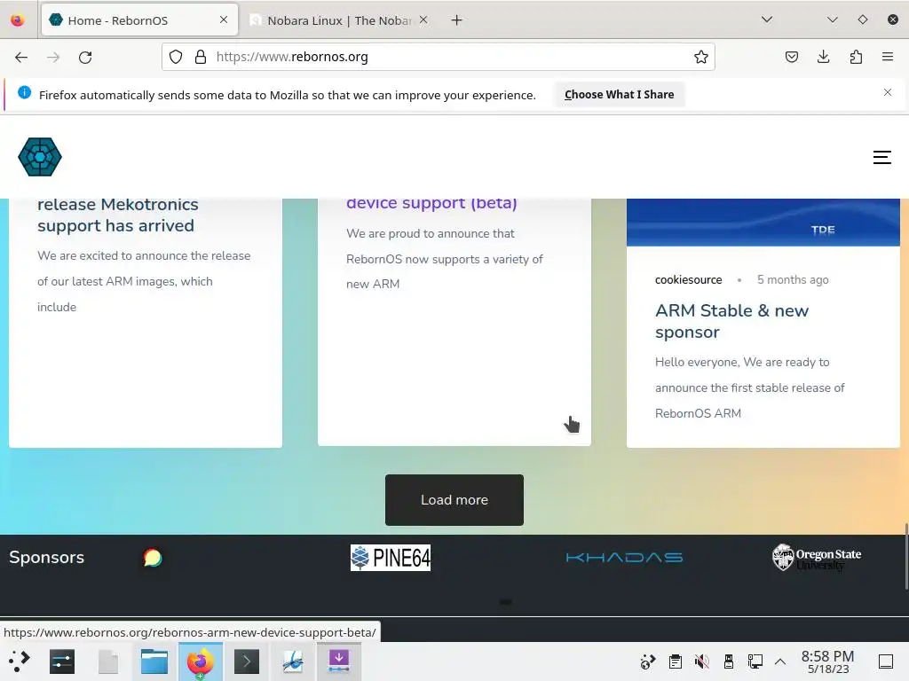This screenshot has height=681, width=909.
Task: Open removable devices tray icon
Action: [728, 661]
